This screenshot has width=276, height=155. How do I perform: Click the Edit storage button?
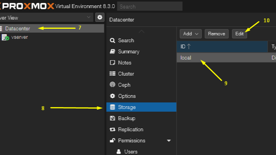pos(239,34)
